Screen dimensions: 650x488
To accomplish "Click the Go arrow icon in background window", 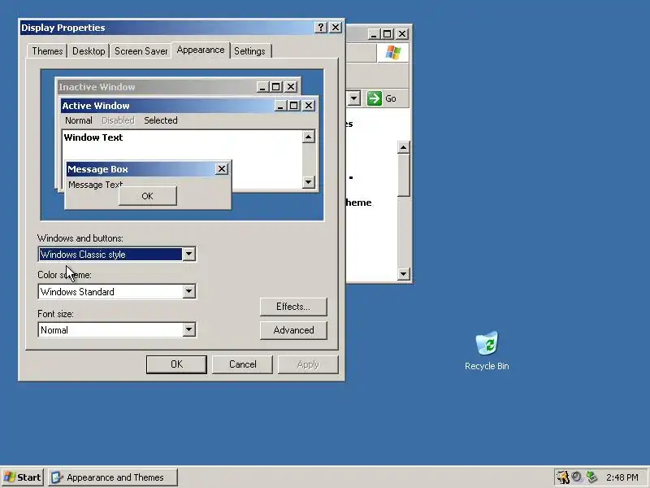I will (374, 98).
